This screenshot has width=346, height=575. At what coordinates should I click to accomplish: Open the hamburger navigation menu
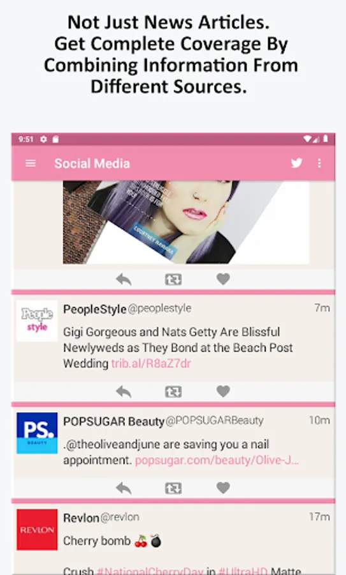tap(31, 163)
